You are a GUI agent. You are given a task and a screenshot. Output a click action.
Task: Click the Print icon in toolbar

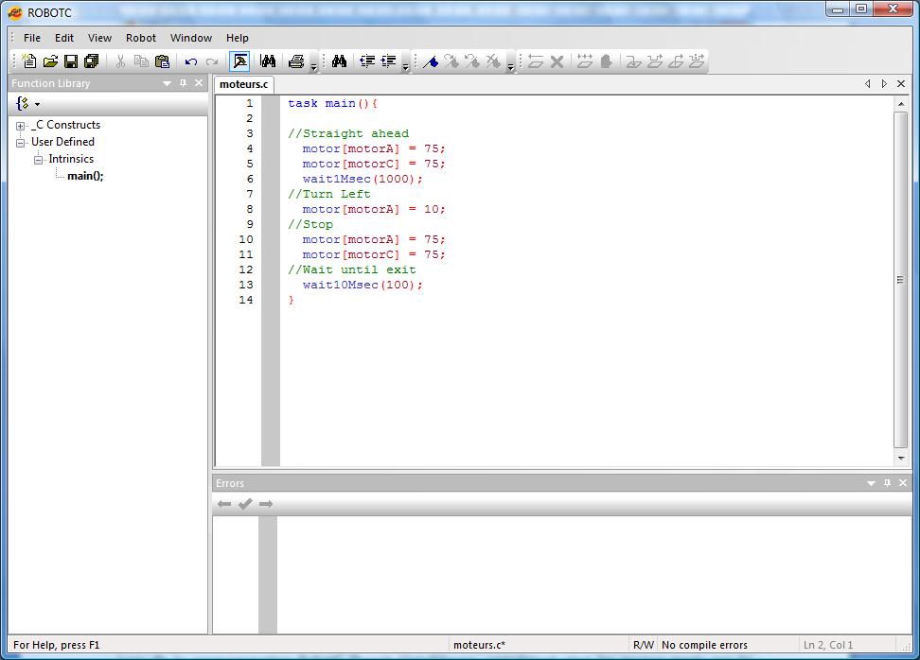click(x=296, y=61)
